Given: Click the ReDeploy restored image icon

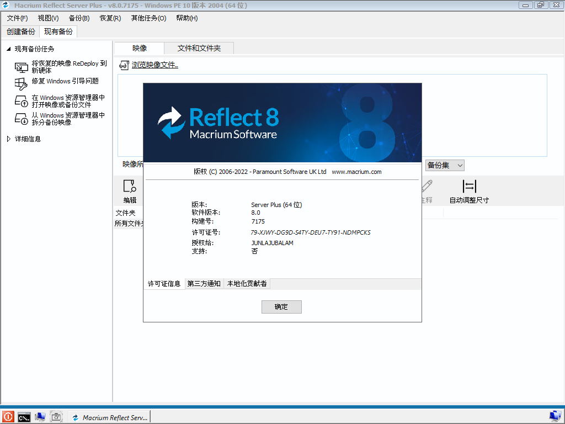Looking at the screenshot, I should click(x=21, y=67).
